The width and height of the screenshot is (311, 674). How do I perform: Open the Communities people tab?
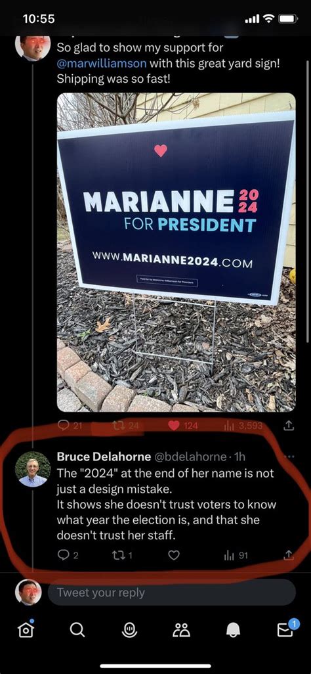181,630
